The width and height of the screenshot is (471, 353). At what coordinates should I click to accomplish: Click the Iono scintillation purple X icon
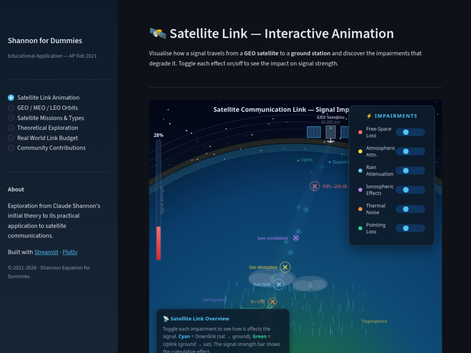[296, 238]
